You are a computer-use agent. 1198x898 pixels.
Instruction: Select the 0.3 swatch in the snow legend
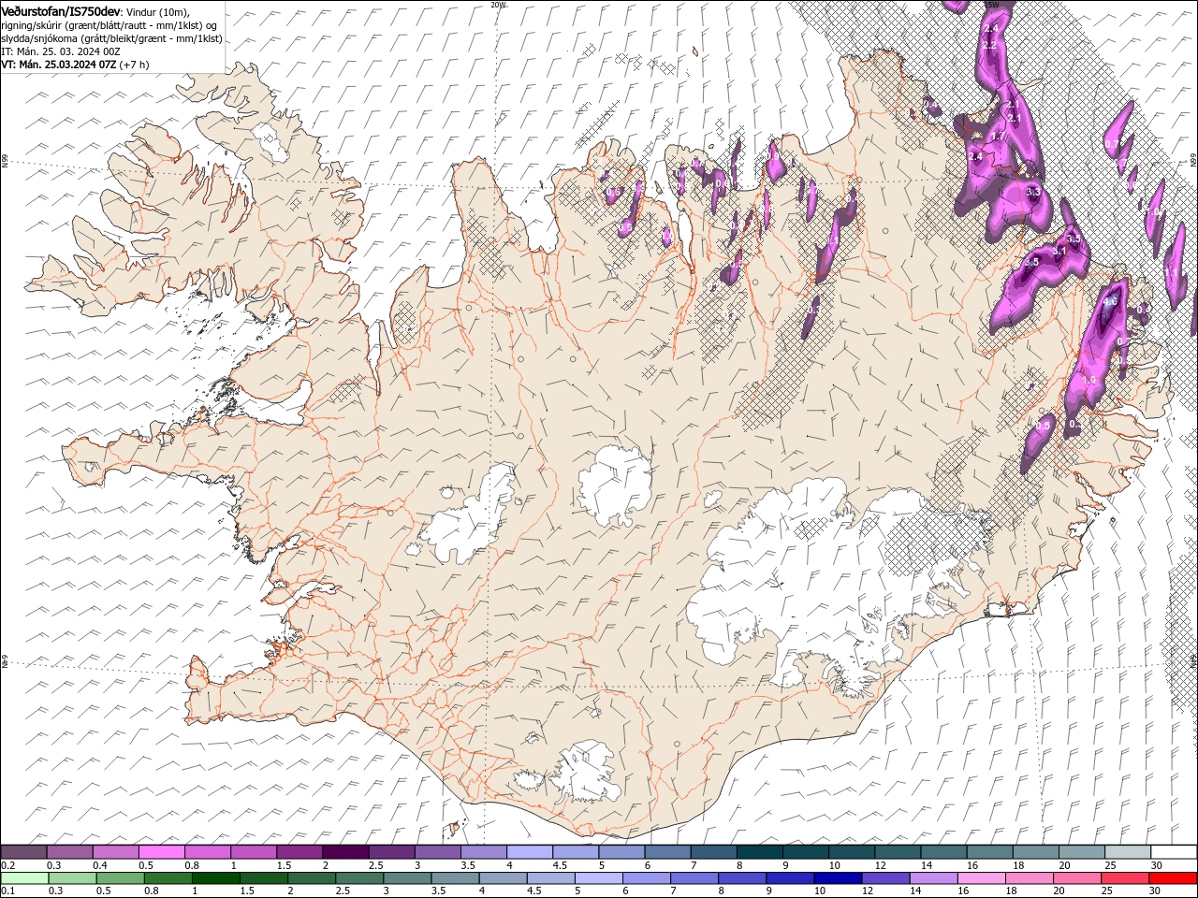coord(69,852)
